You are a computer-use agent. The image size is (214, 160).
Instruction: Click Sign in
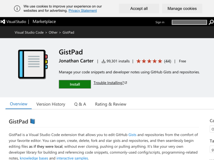[x=160, y=22]
